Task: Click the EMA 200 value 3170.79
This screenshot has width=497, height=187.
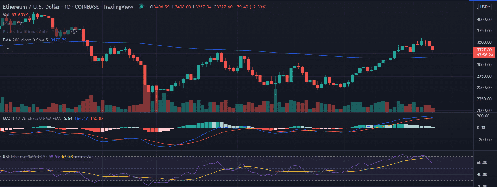Action: 58,40
